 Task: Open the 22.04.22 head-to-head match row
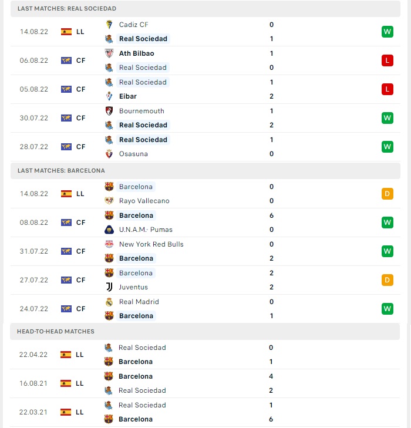click(x=205, y=355)
